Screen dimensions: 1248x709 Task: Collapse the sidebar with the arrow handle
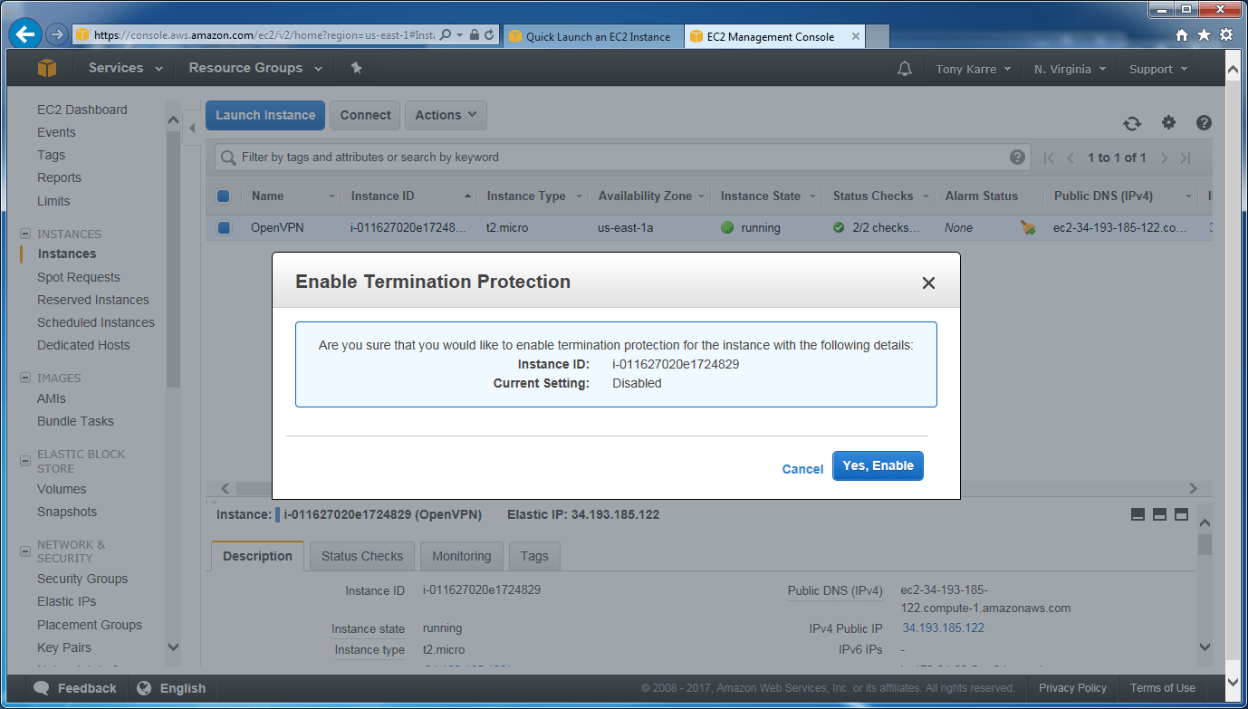click(x=191, y=129)
